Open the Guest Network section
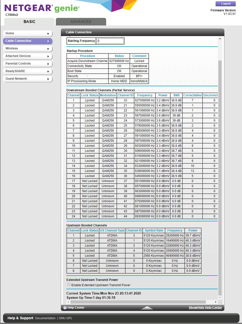 [x=28, y=79]
